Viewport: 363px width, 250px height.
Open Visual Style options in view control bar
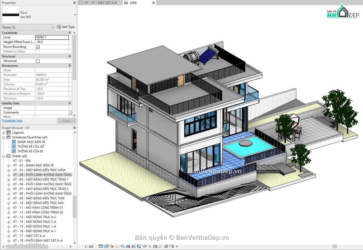(106, 246)
